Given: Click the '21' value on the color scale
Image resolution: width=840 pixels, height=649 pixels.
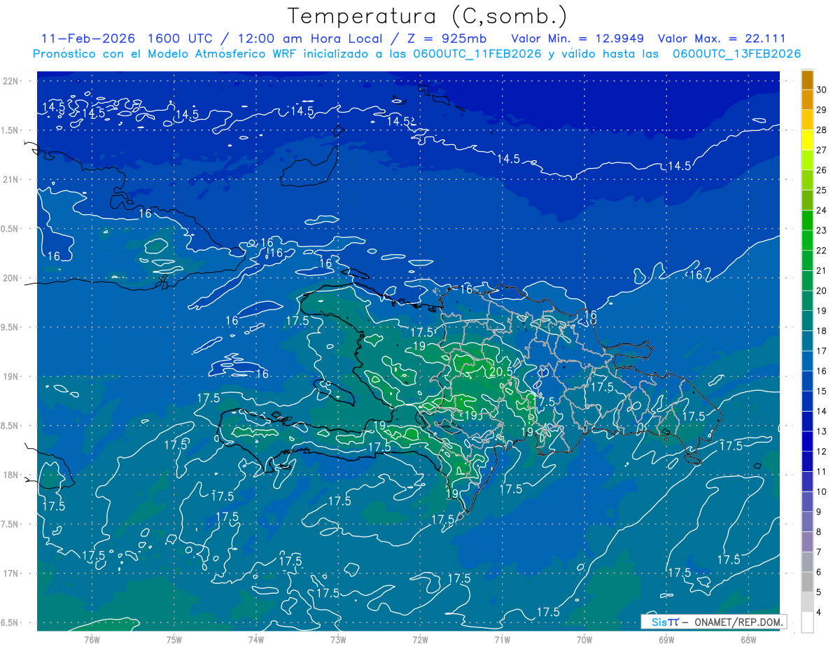Looking at the screenshot, I should (822, 271).
